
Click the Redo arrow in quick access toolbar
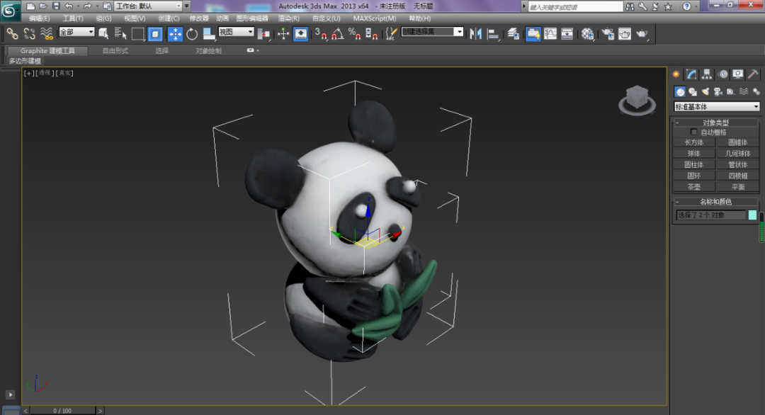click(87, 6)
